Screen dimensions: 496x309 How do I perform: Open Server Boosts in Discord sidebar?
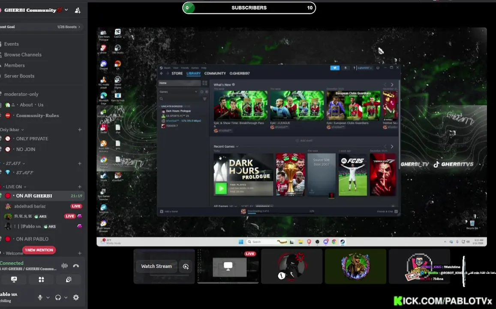click(19, 76)
